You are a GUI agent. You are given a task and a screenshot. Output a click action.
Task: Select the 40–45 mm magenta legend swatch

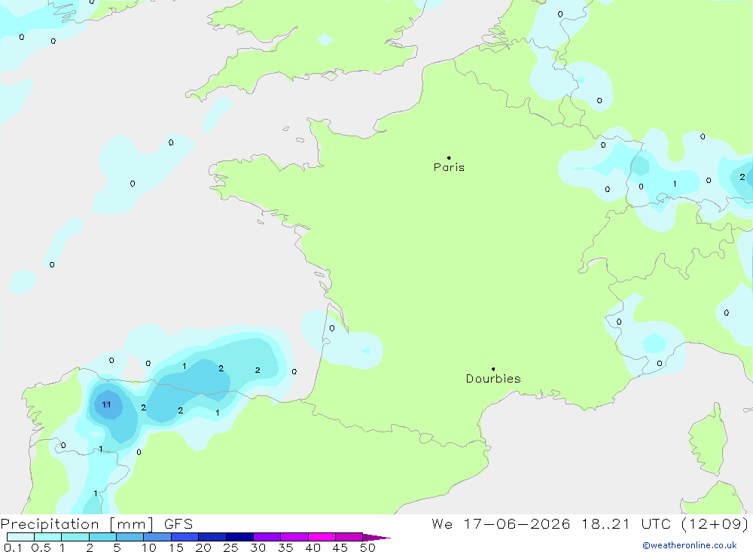[x=322, y=537]
